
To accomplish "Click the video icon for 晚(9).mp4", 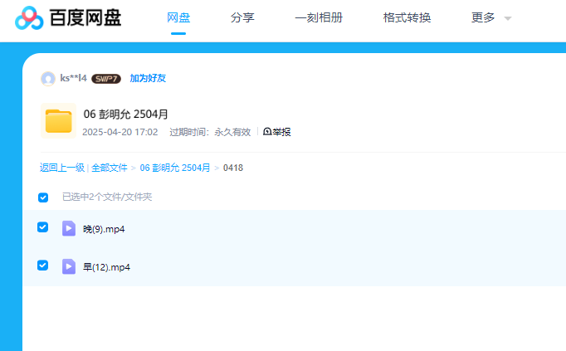I will [69, 228].
